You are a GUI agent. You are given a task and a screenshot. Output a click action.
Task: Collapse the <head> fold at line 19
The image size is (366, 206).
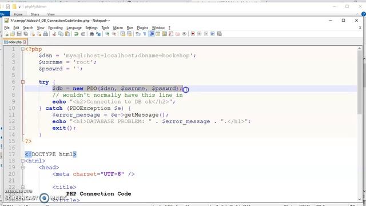(x=23, y=168)
